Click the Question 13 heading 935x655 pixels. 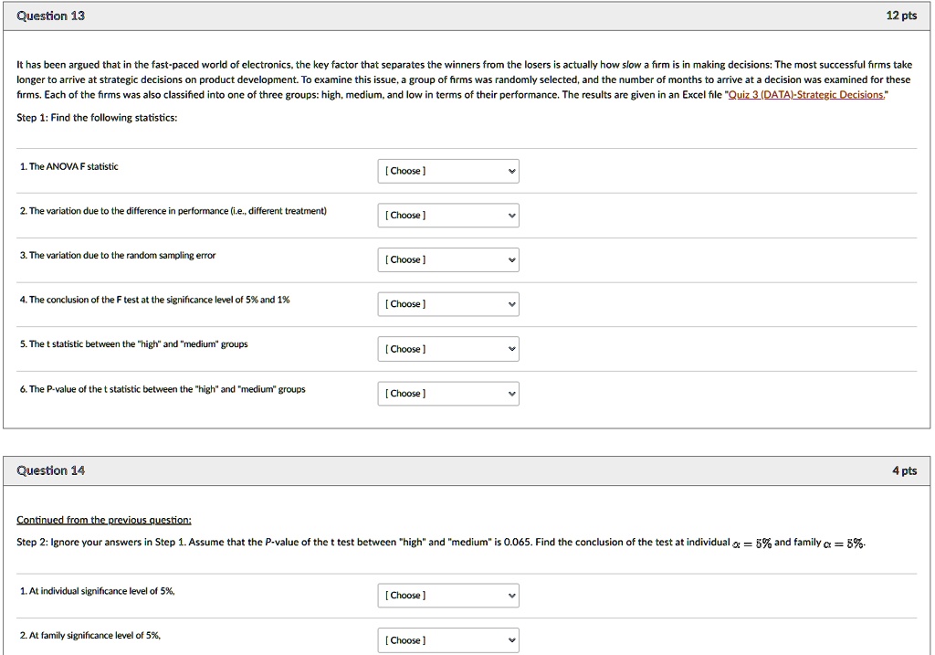pyautogui.click(x=51, y=16)
